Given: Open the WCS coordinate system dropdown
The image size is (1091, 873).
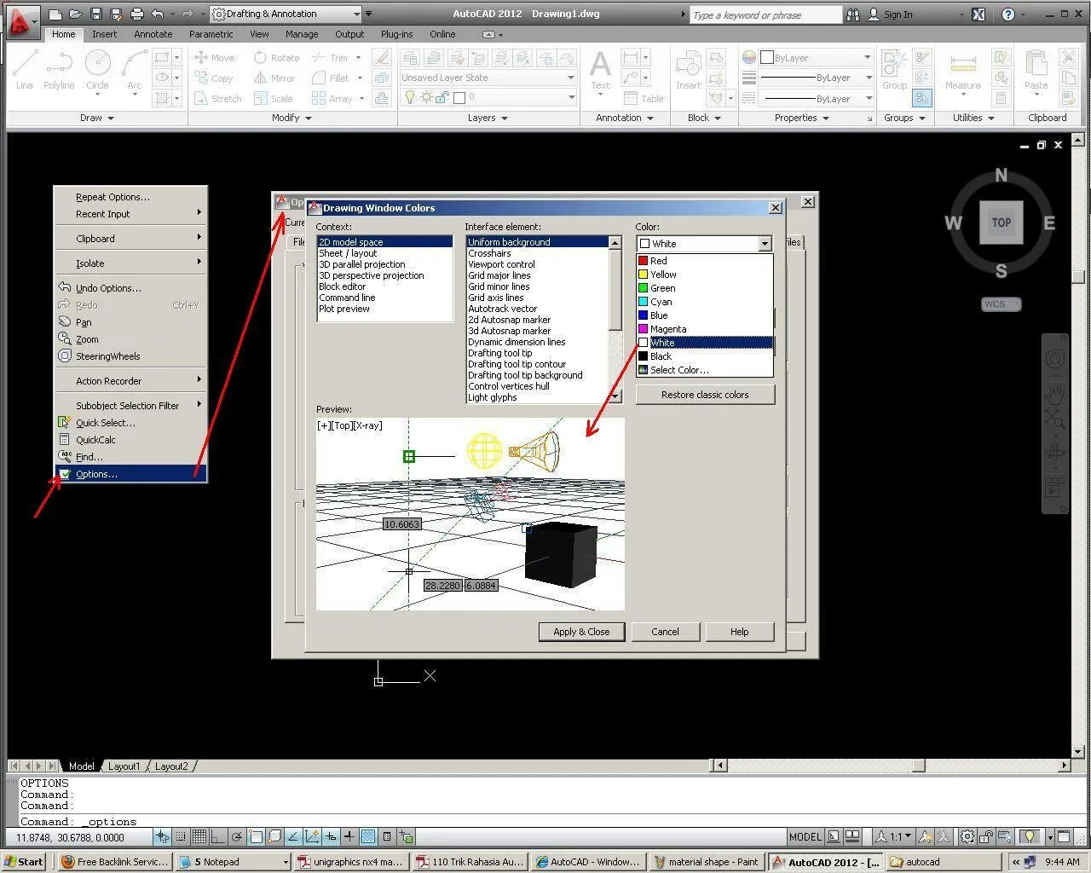Looking at the screenshot, I should (1001, 304).
